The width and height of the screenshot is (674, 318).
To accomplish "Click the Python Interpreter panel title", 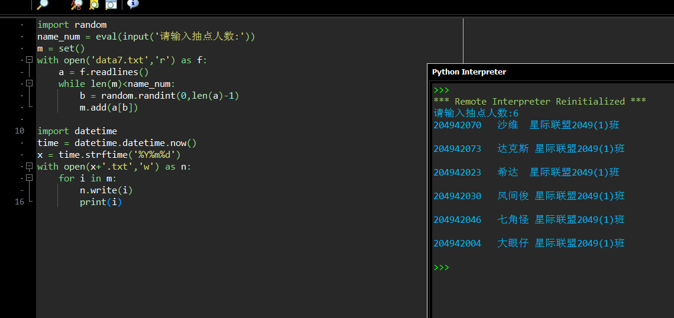I will point(469,72).
